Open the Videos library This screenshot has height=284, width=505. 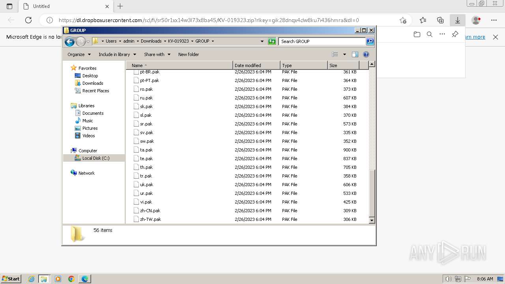(88, 136)
